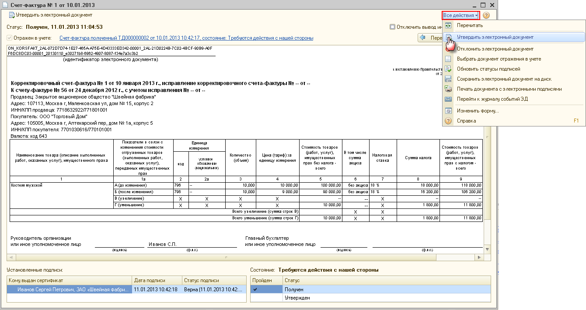The height and width of the screenshot is (310, 586).
Task: Click the Пройден column header
Action: point(266,280)
